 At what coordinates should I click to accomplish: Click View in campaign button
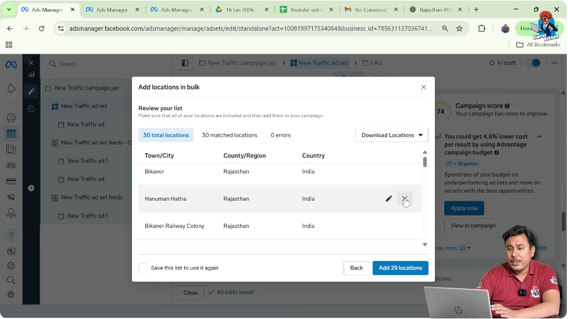pos(473,226)
